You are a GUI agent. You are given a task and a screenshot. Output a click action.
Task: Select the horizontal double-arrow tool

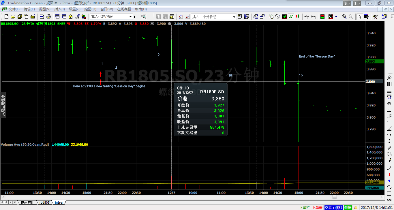[389, 135]
